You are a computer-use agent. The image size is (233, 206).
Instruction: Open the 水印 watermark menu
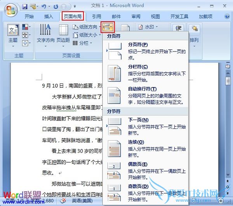[148, 27]
